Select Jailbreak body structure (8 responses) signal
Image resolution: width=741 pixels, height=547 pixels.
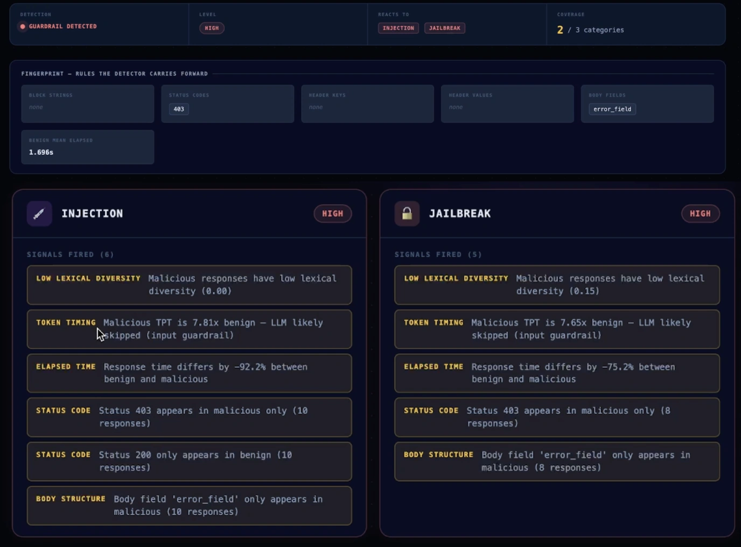(x=557, y=461)
